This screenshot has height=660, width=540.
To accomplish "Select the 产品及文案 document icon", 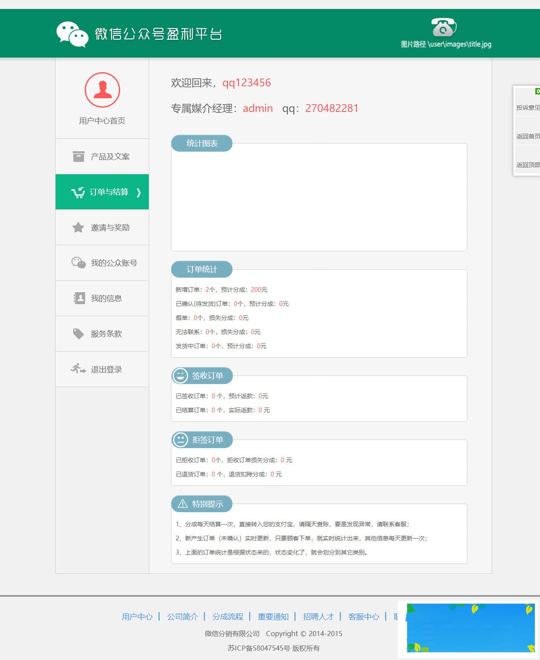I will pyautogui.click(x=77, y=156).
